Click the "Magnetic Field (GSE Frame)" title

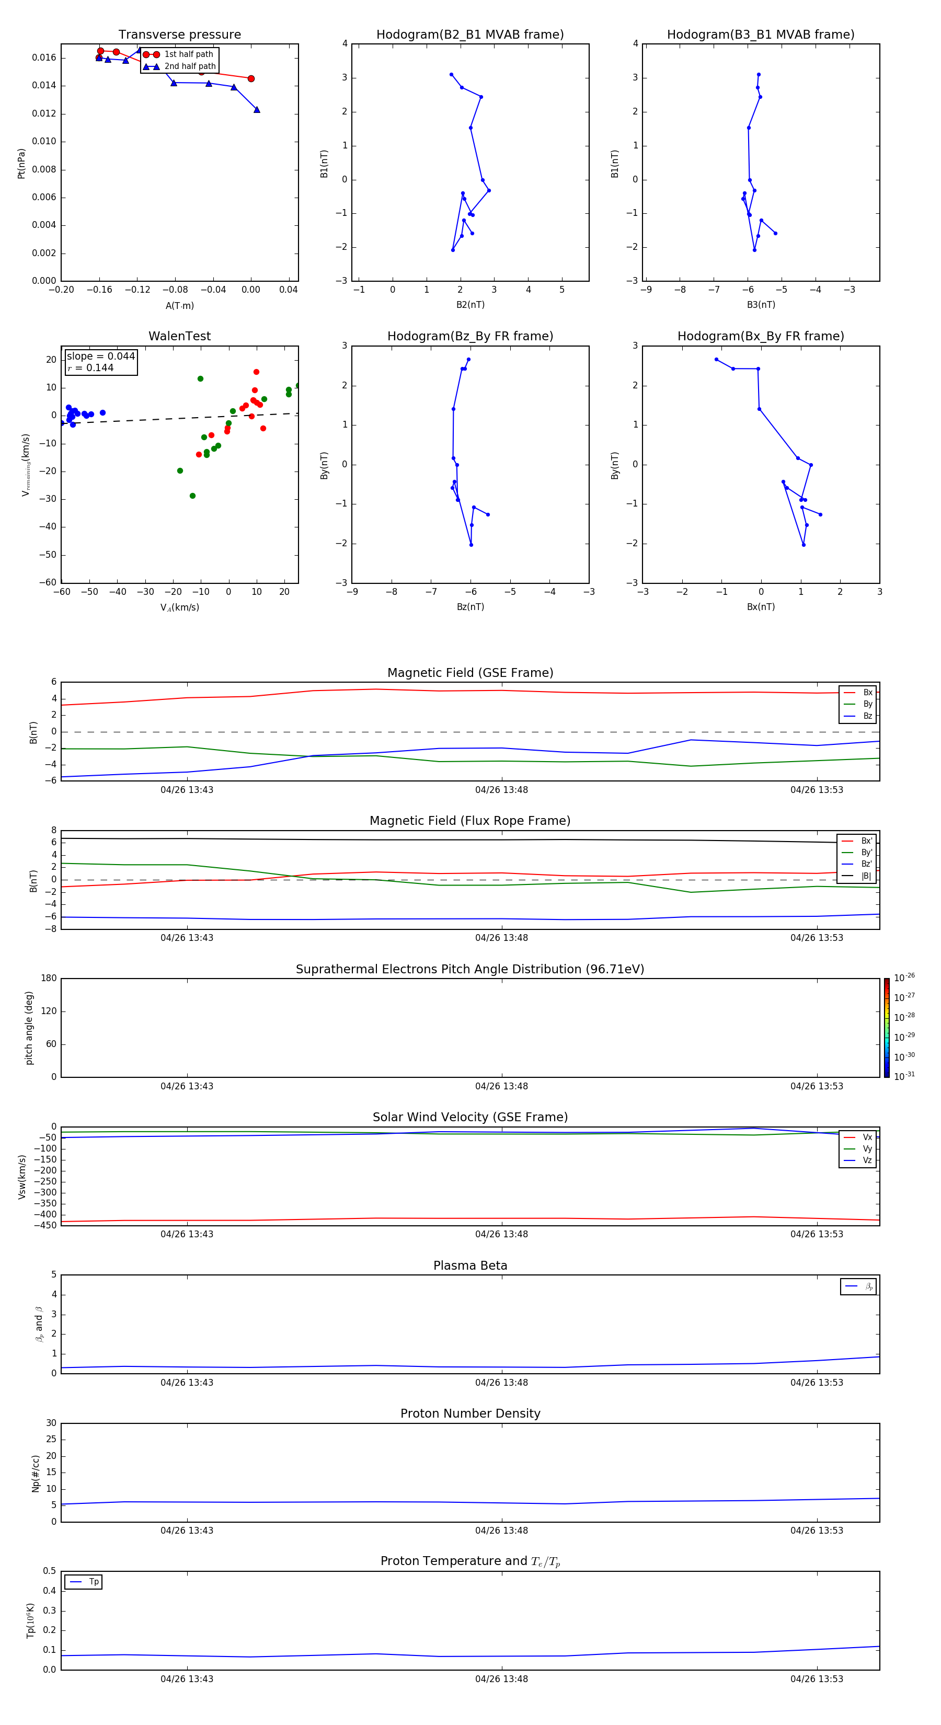point(470,673)
